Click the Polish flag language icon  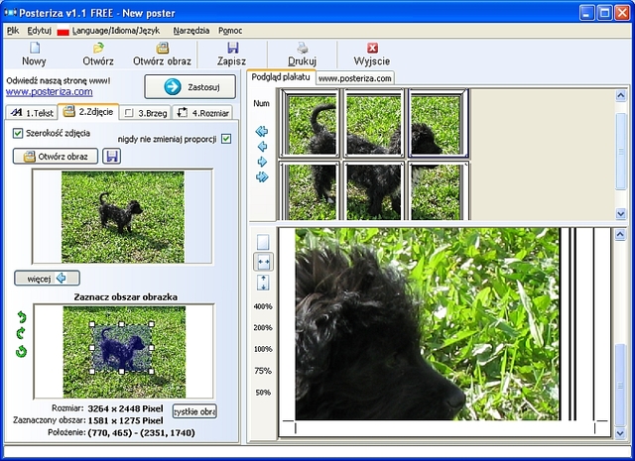(63, 31)
